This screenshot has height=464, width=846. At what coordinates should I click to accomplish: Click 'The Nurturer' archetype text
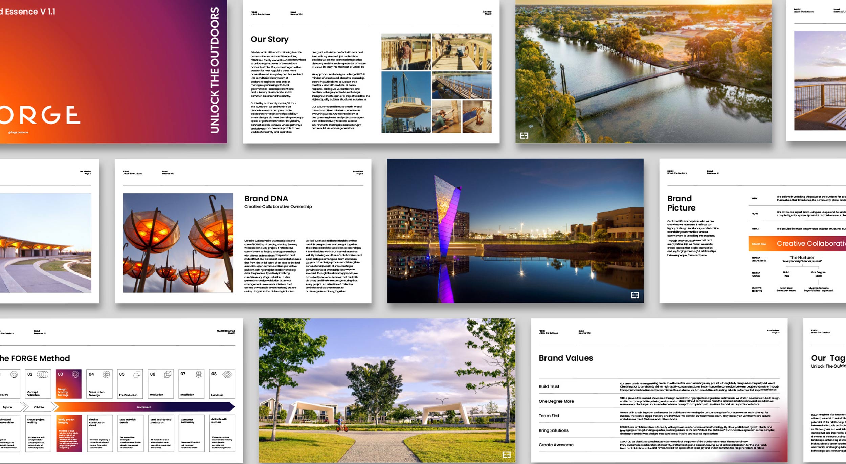pyautogui.click(x=802, y=258)
